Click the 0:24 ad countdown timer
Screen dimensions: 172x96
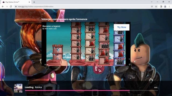pos(46,65)
